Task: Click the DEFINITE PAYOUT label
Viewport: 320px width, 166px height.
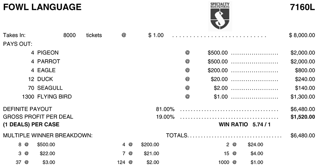Action: pyautogui.click(x=28, y=109)
